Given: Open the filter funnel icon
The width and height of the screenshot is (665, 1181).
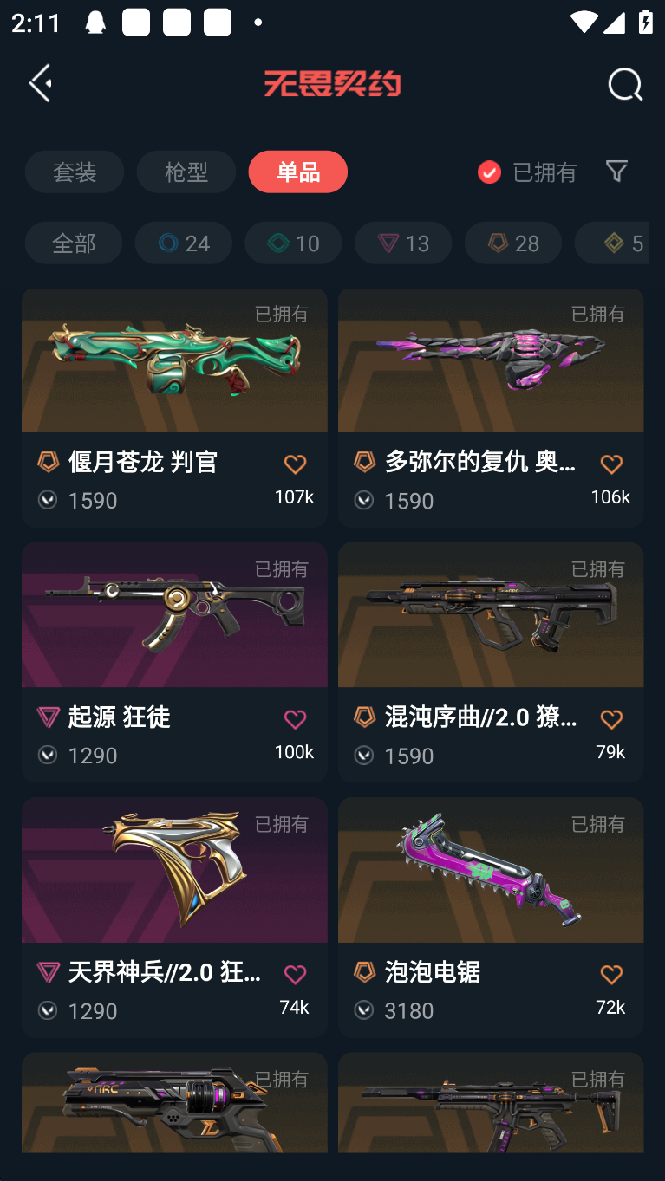Looking at the screenshot, I should (x=616, y=171).
